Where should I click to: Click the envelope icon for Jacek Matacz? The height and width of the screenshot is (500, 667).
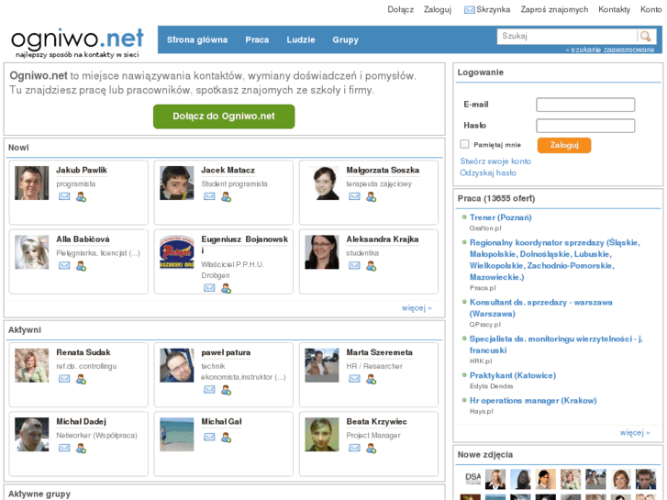point(209,196)
